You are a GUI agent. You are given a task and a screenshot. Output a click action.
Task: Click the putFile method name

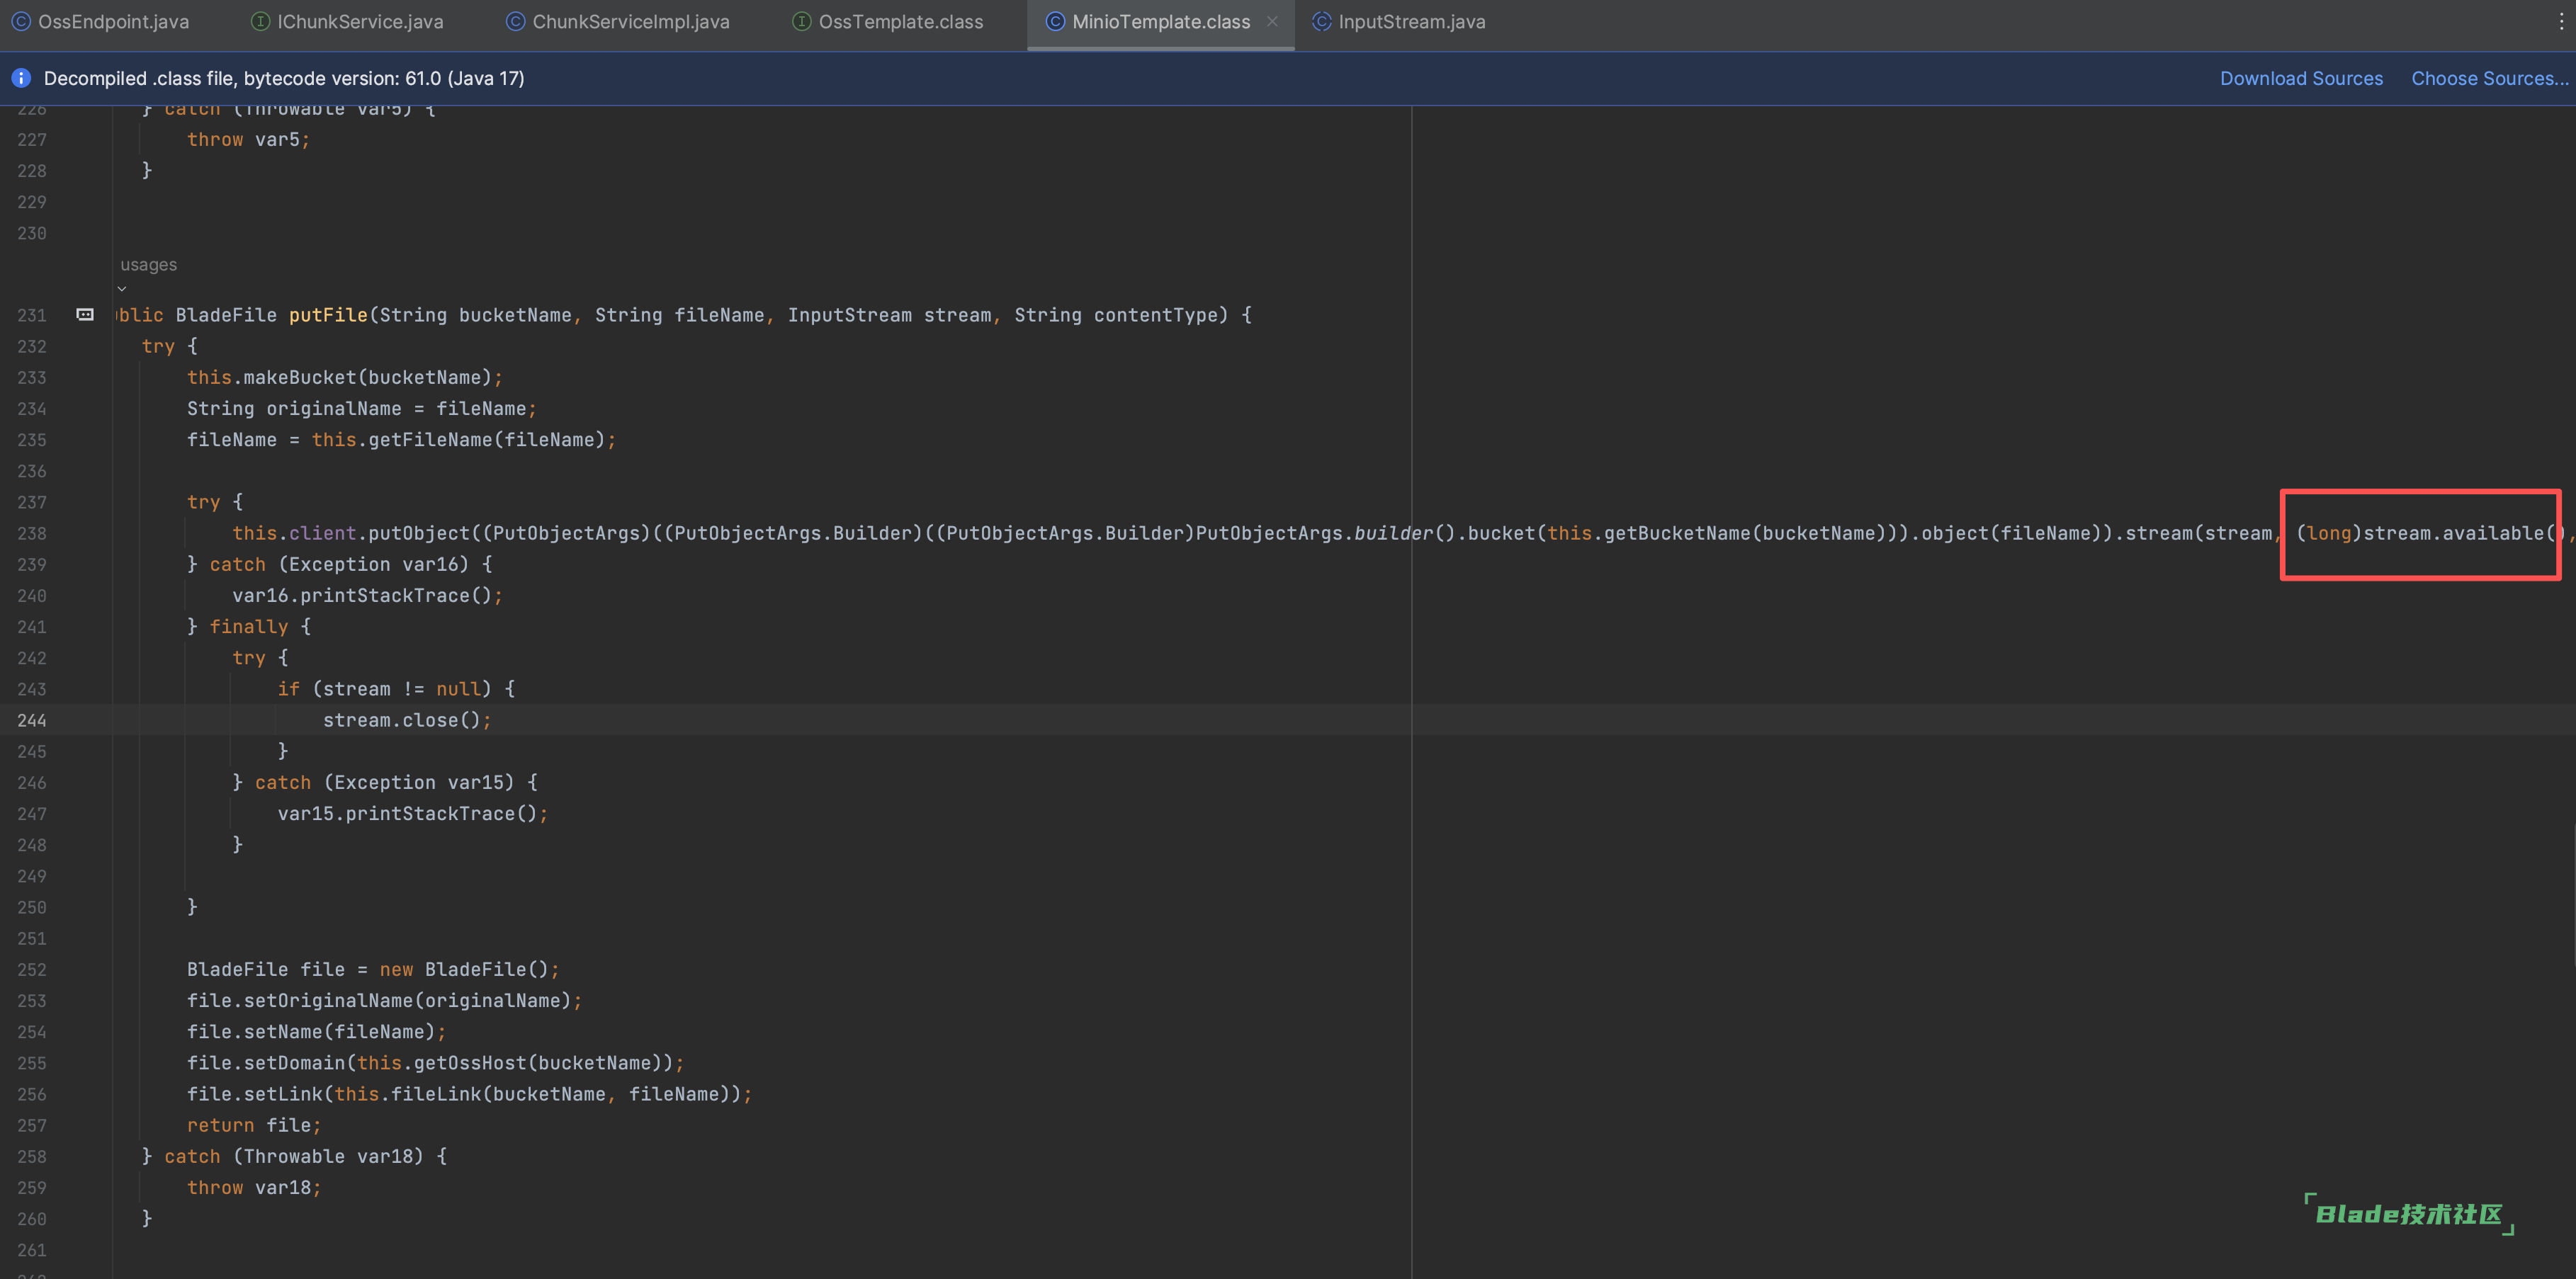pyautogui.click(x=328, y=315)
